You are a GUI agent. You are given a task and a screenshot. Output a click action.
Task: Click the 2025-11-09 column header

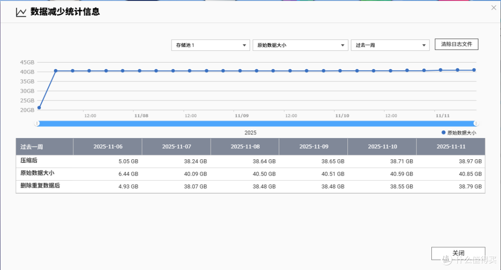314,146
